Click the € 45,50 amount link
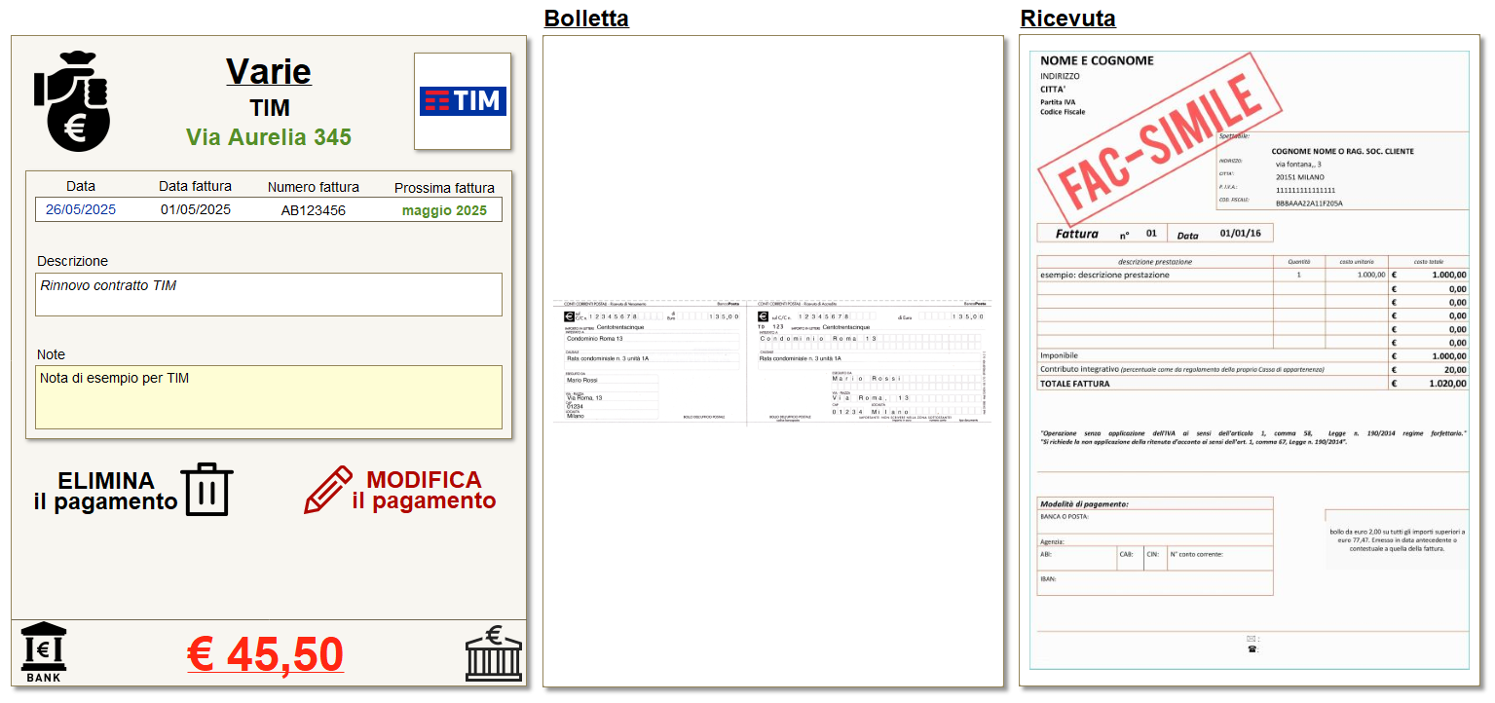Image resolution: width=1495 pixels, height=703 pixels. pos(265,654)
